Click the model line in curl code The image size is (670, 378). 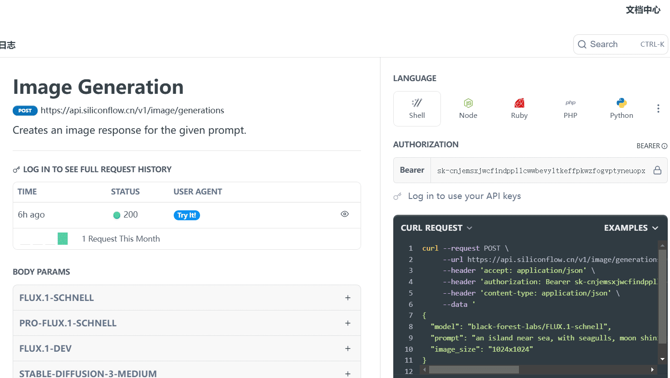521,327
